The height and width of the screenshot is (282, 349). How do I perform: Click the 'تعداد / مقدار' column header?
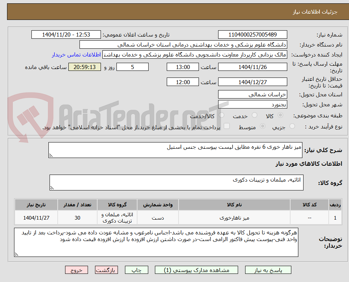coord(78,204)
